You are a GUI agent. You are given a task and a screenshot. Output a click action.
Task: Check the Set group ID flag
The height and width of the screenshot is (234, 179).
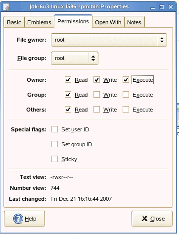pos(54,144)
